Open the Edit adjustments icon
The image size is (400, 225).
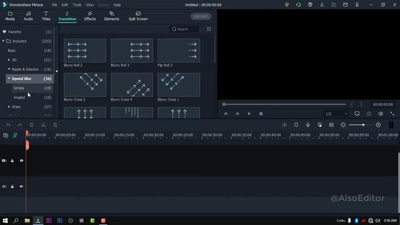pyautogui.click(x=55, y=125)
